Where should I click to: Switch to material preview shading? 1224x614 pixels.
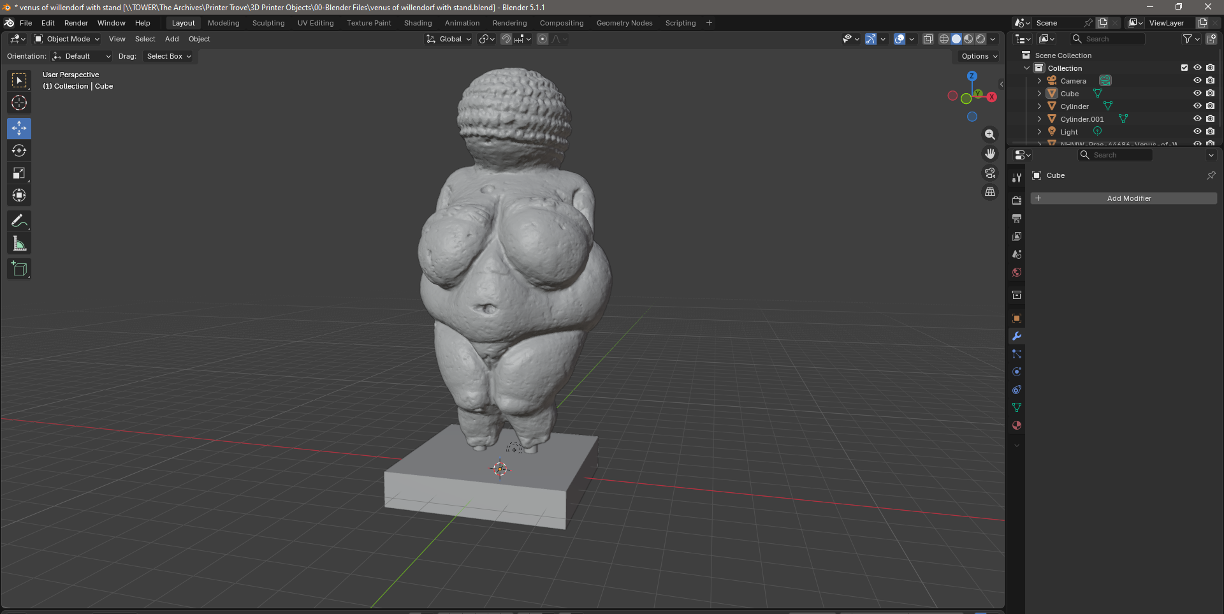pyautogui.click(x=968, y=39)
